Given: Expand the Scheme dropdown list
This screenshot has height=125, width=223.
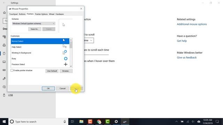Looking at the screenshot, I should 33,23.
